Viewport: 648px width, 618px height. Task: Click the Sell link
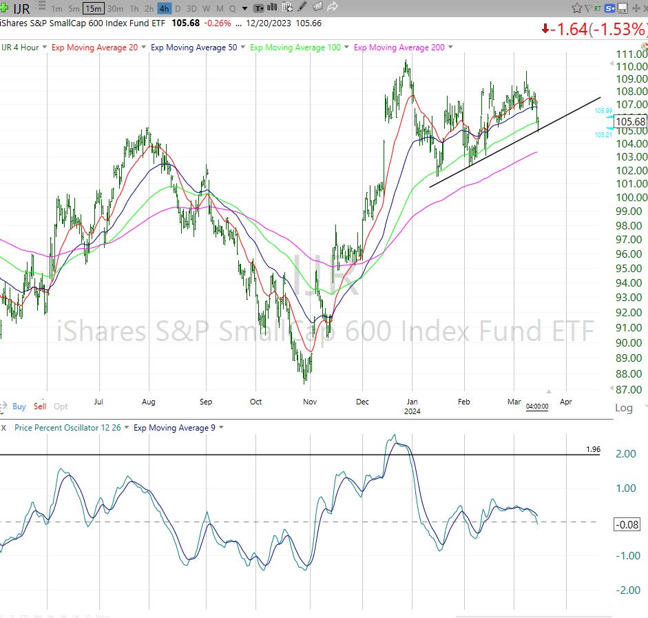(x=40, y=406)
